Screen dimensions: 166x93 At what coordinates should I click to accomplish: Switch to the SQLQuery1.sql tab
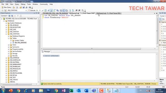108,13
